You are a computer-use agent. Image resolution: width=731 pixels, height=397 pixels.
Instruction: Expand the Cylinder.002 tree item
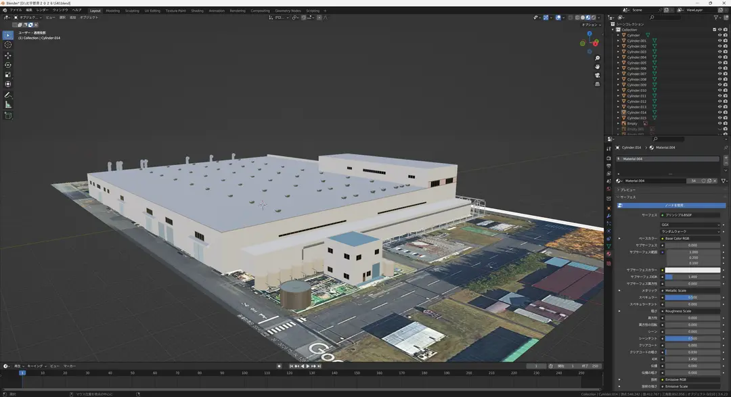(618, 46)
